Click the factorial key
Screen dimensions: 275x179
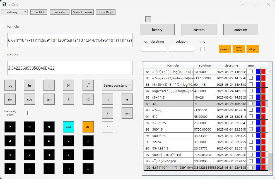(69, 99)
